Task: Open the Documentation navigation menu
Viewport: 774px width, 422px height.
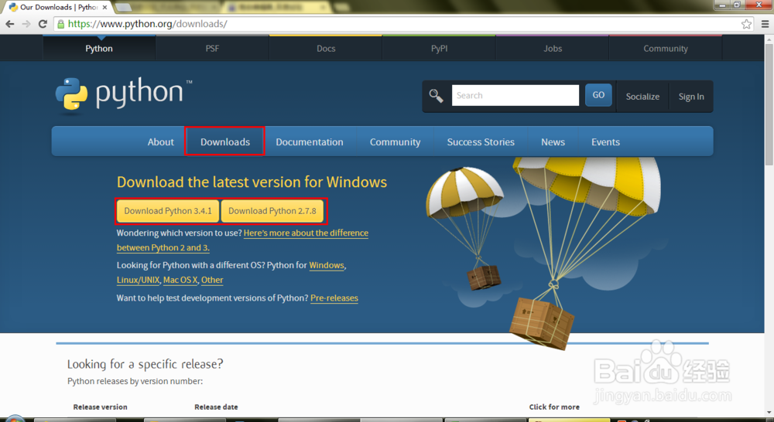Action: pos(310,142)
